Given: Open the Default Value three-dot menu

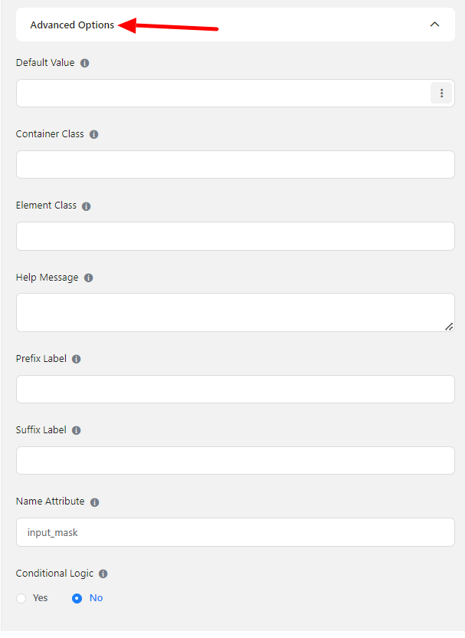Looking at the screenshot, I should coord(441,93).
